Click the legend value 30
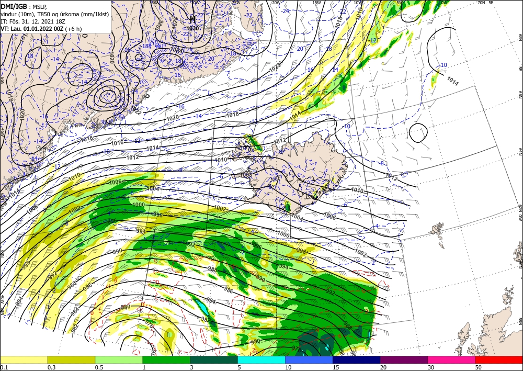 point(430,367)
